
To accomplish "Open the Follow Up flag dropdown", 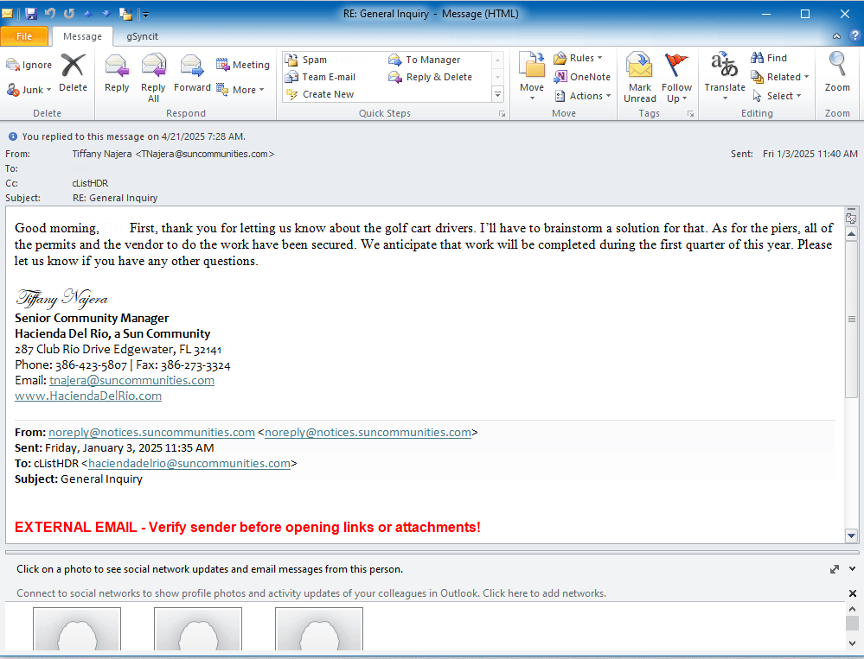I will (676, 77).
